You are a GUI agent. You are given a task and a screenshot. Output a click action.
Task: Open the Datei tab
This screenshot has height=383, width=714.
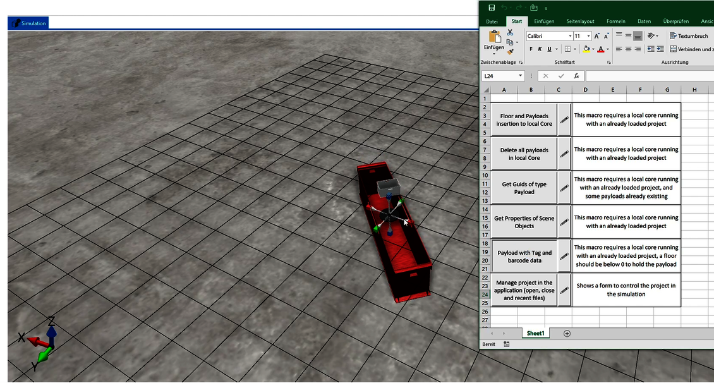[x=492, y=21]
